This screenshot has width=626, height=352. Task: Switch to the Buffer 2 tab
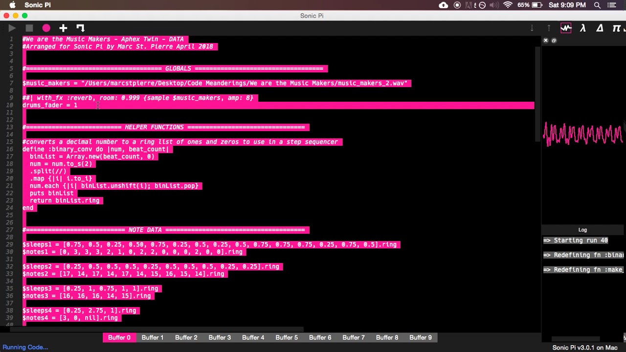click(186, 337)
